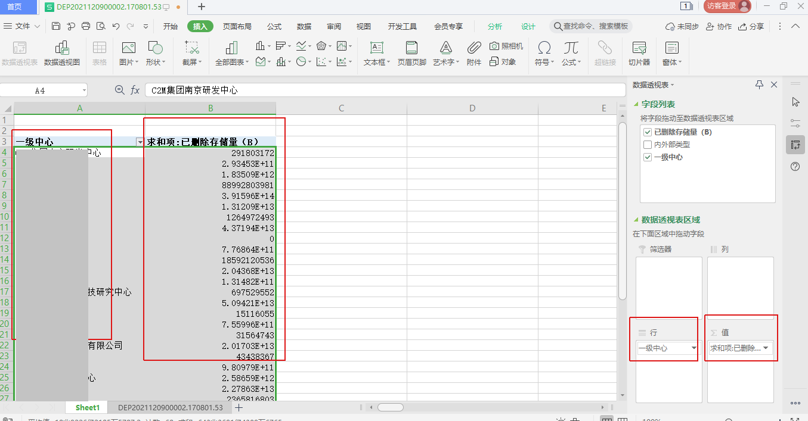Open the 数据 ribbon tab

point(304,27)
